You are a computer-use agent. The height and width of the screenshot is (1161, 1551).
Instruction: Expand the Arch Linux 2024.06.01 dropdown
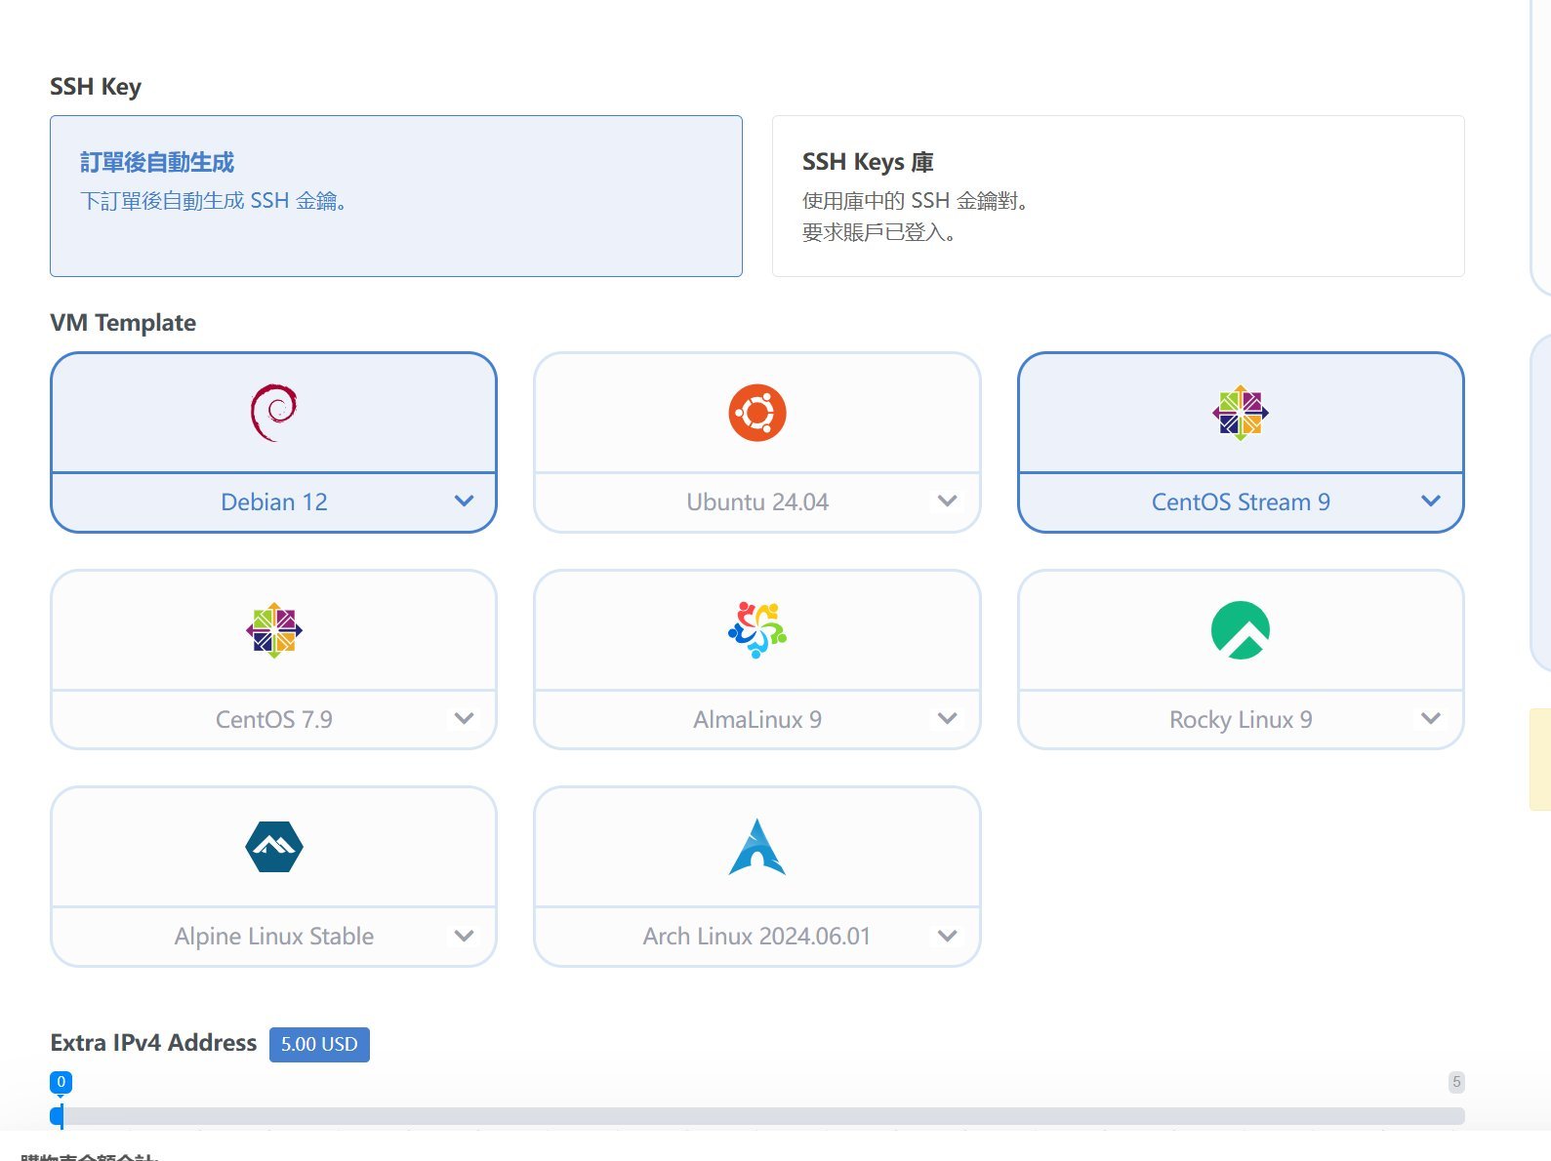click(x=947, y=936)
